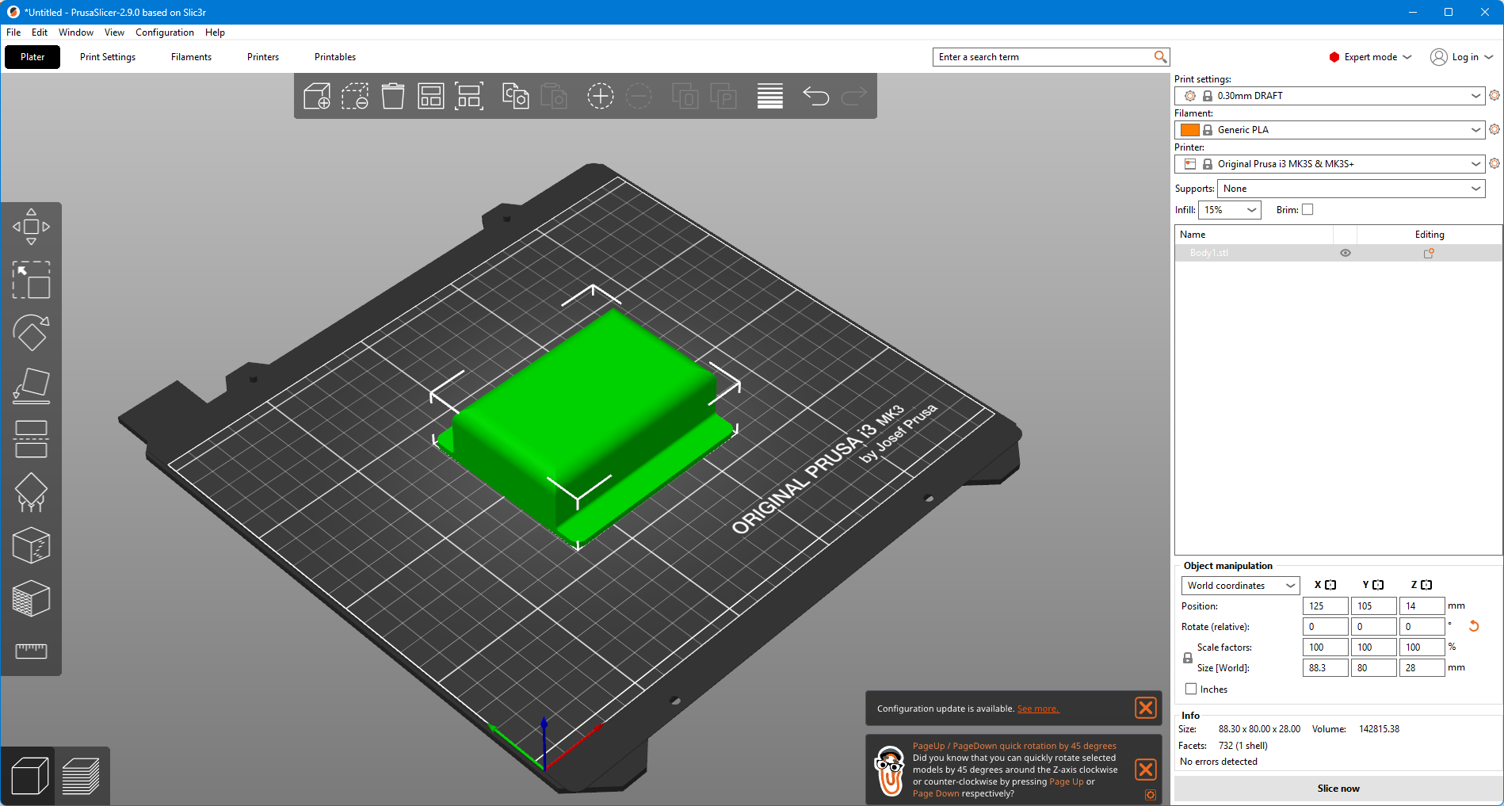Switch to the Printables tab
The image size is (1504, 806).
pyautogui.click(x=335, y=57)
